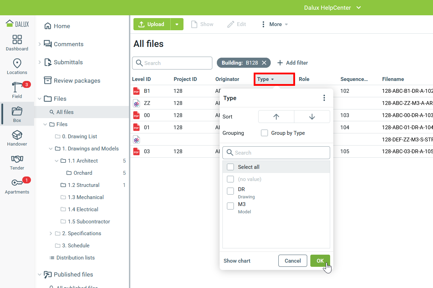Check the Select all checkbox

[x=230, y=167]
